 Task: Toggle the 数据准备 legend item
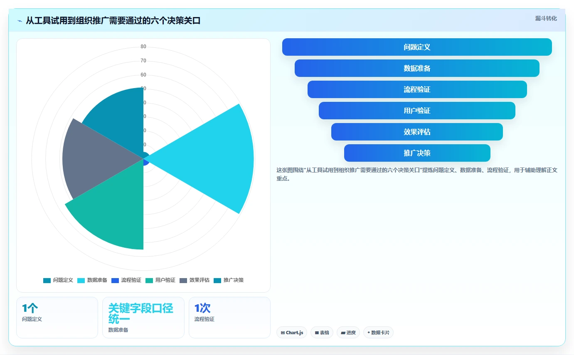92,280
